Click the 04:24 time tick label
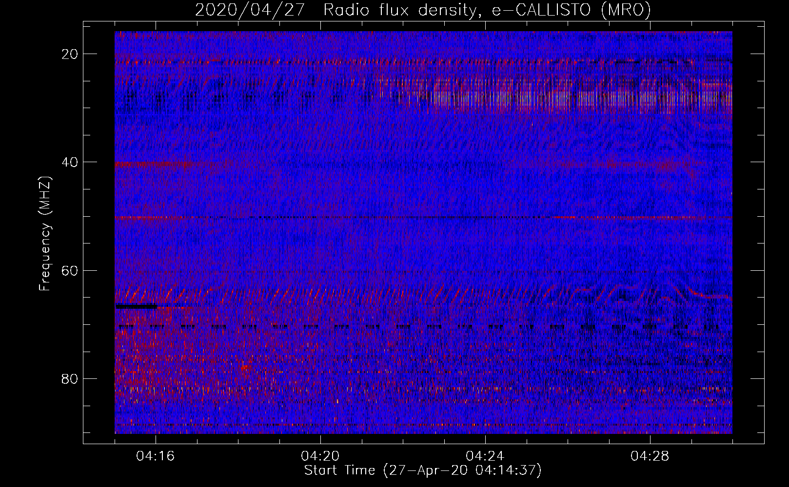This screenshot has height=487, width=789. pyautogui.click(x=485, y=456)
